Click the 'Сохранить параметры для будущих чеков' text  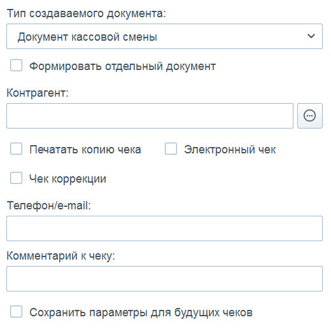click(x=141, y=312)
